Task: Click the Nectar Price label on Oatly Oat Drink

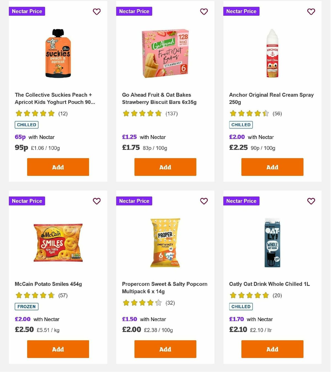Action: pos(241,201)
